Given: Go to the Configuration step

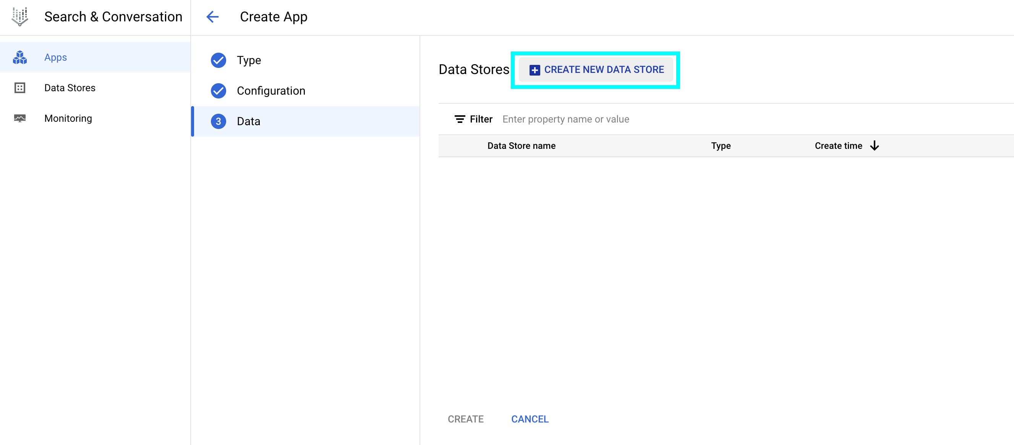Looking at the screenshot, I should (271, 91).
